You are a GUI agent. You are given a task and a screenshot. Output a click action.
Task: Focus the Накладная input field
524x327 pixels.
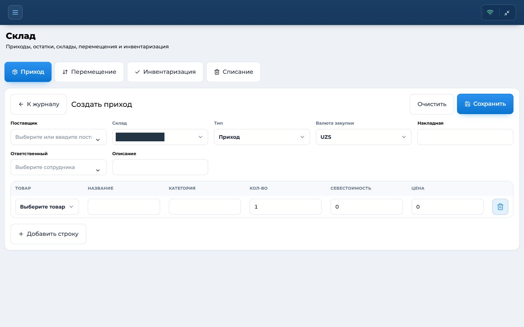click(x=465, y=137)
